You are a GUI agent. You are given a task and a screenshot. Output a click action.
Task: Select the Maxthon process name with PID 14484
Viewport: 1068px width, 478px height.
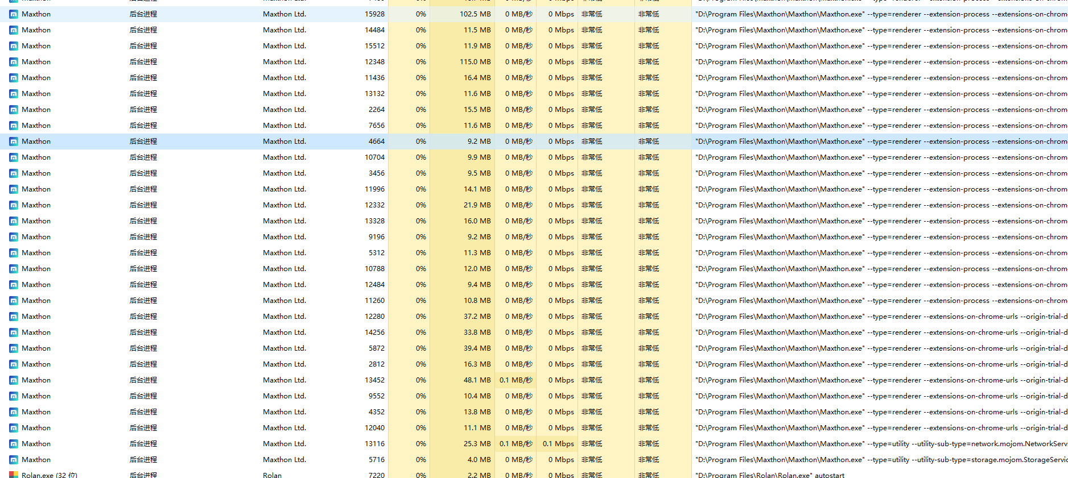point(36,30)
